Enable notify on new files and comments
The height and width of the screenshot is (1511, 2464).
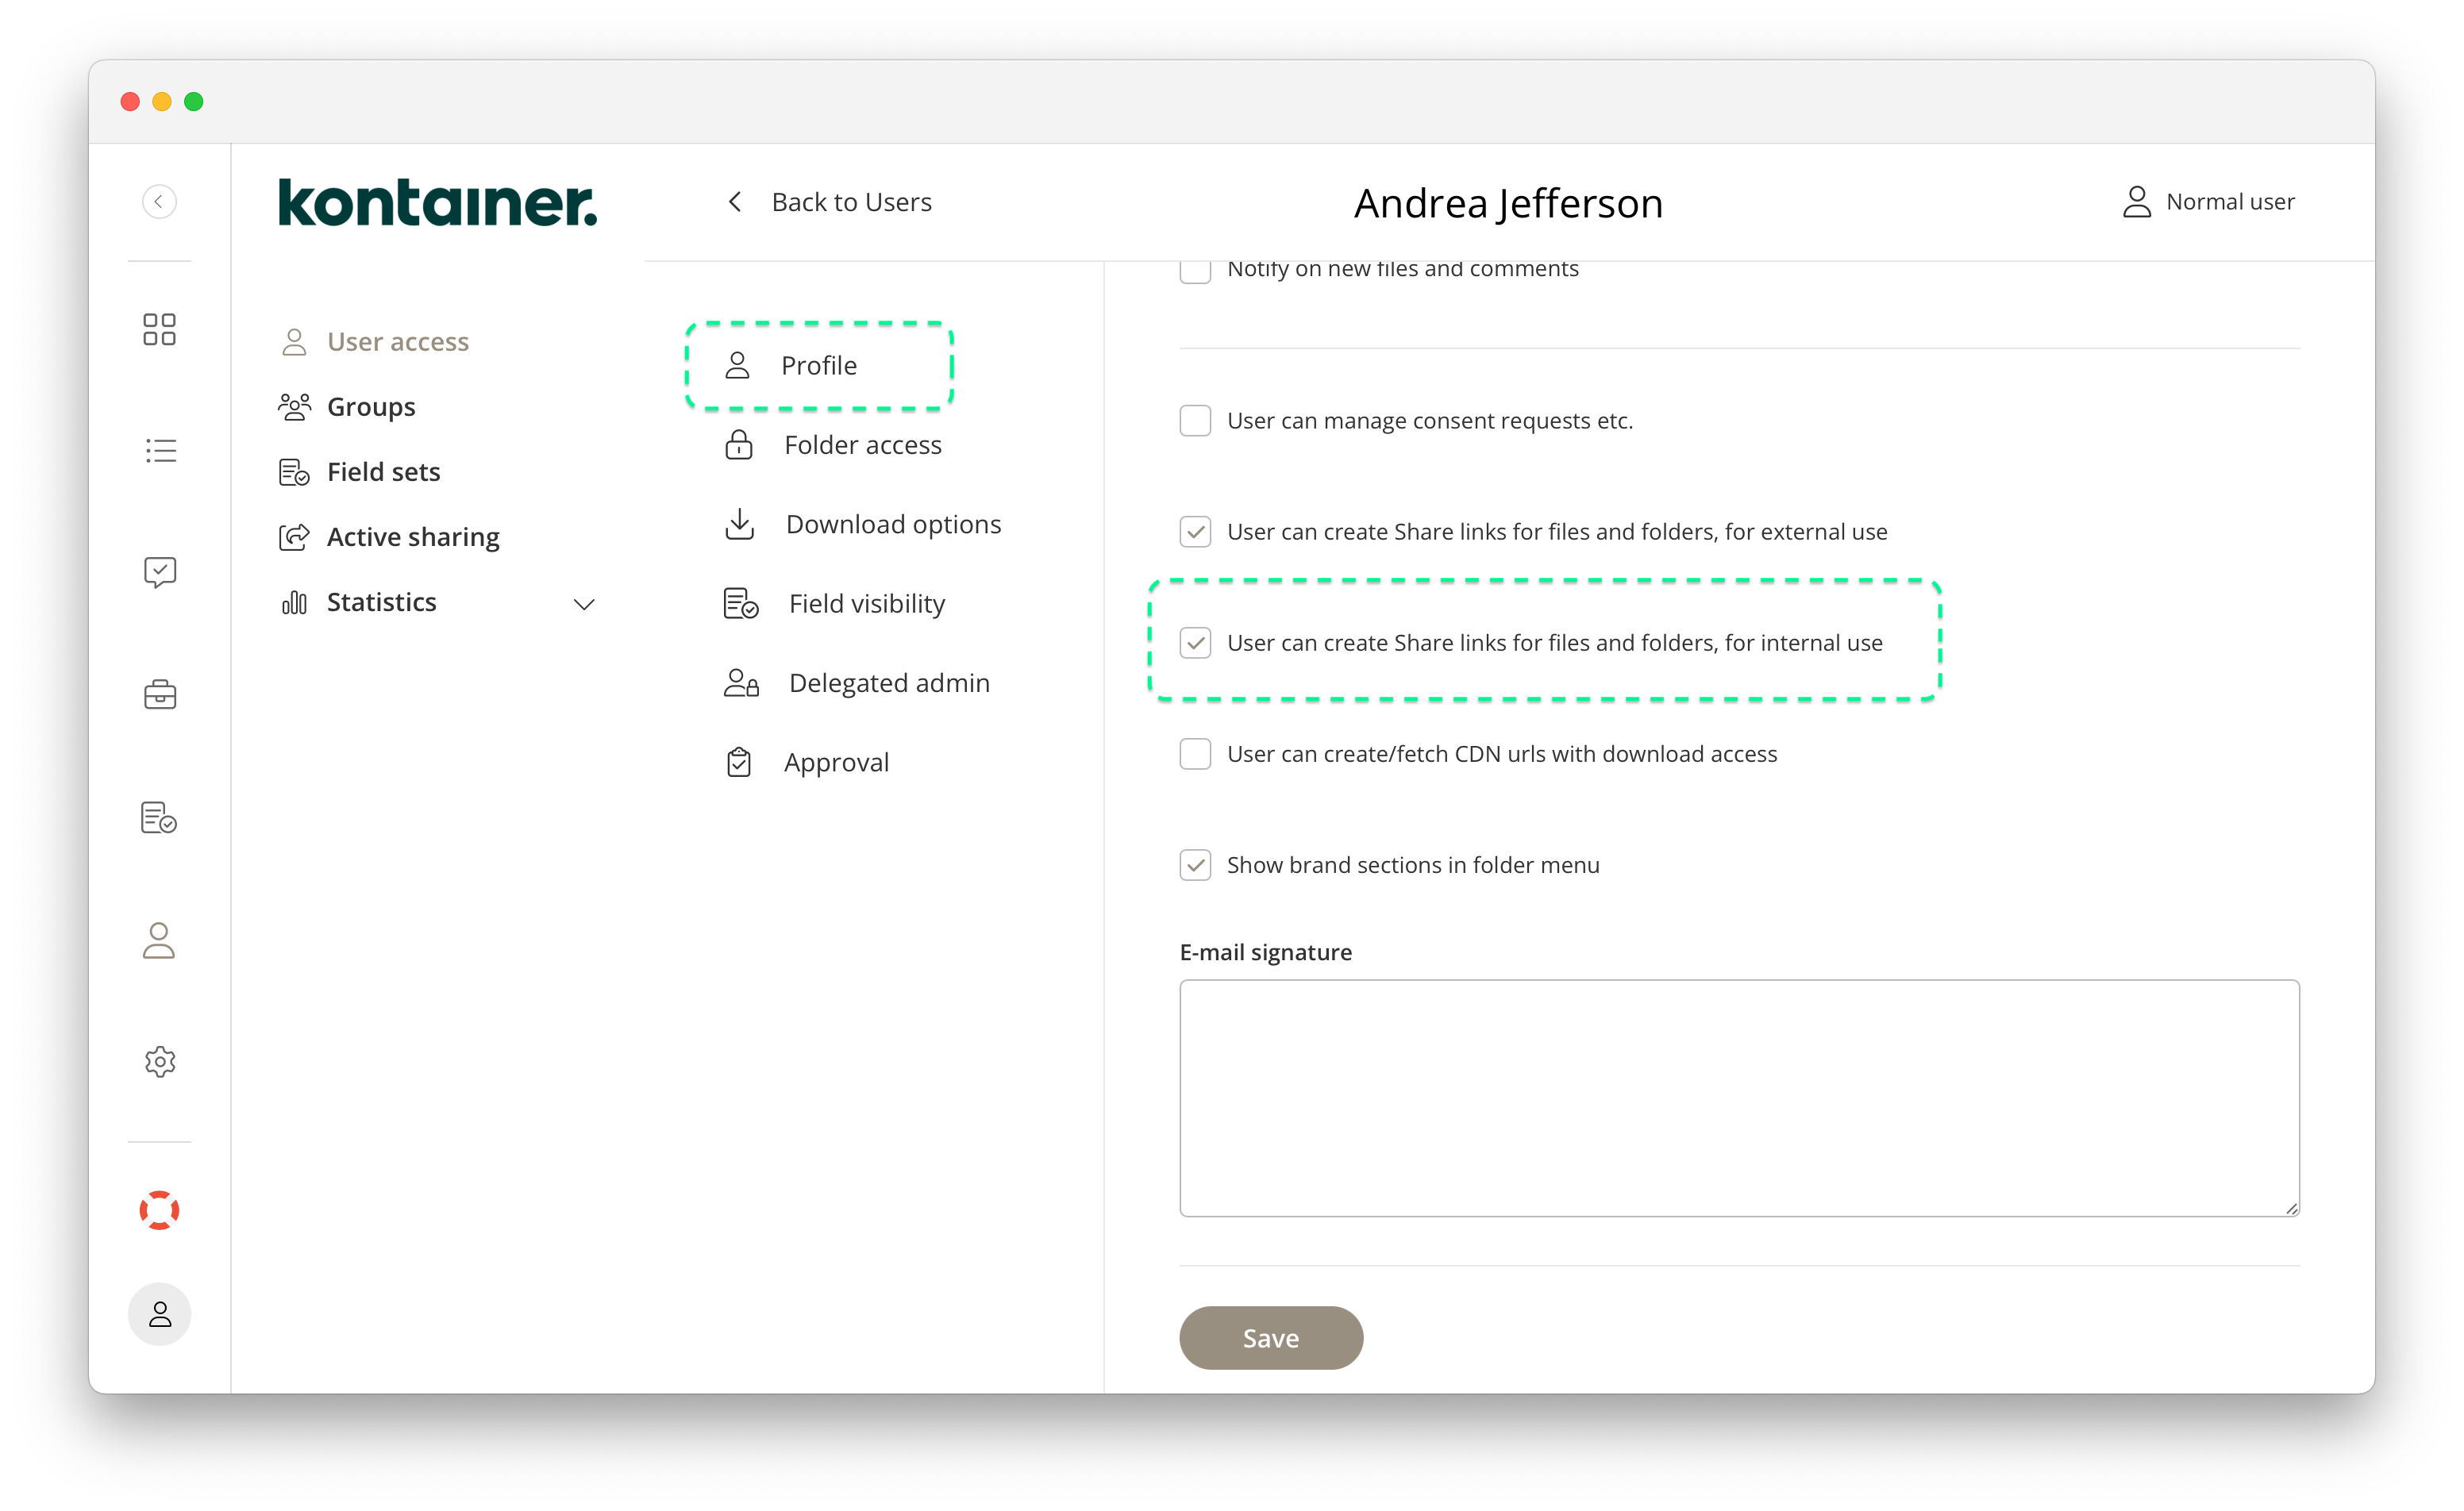click(1195, 270)
